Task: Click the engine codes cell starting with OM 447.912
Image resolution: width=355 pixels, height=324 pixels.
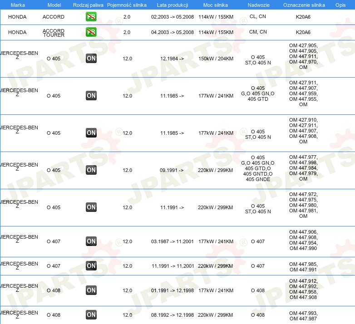Action: click(303, 289)
